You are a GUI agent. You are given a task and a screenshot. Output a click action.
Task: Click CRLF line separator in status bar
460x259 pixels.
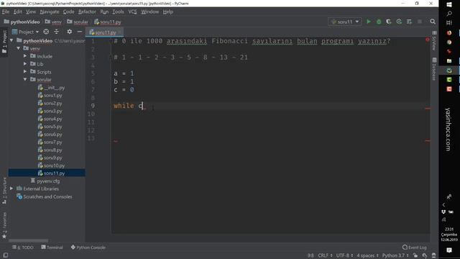[x=325, y=255]
